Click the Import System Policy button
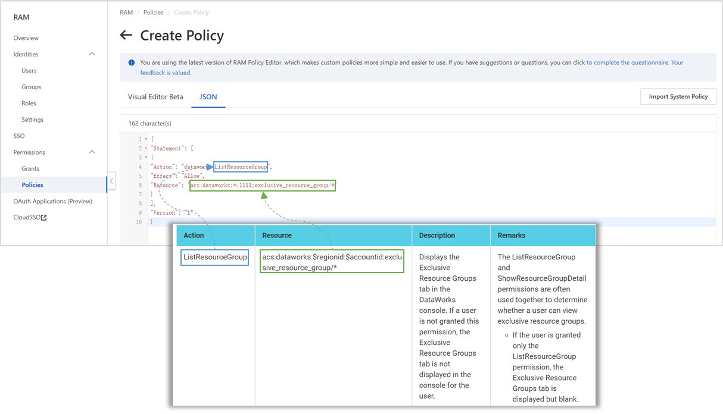This screenshot has width=723, height=414. click(678, 96)
